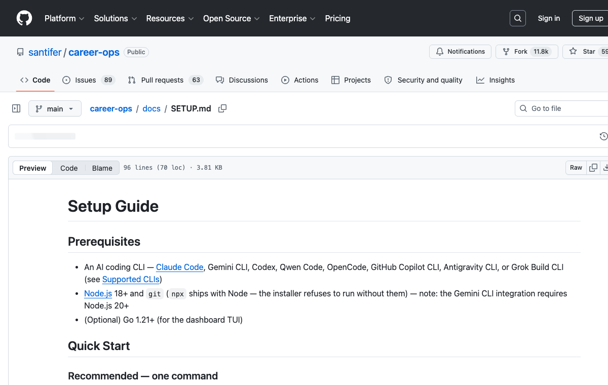Click the Pull requests count 63
This screenshot has height=385, width=608.
click(196, 80)
